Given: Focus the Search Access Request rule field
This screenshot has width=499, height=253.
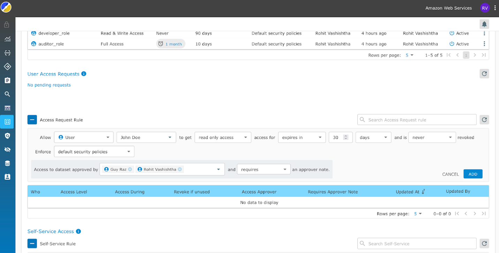Looking at the screenshot, I should (x=417, y=120).
